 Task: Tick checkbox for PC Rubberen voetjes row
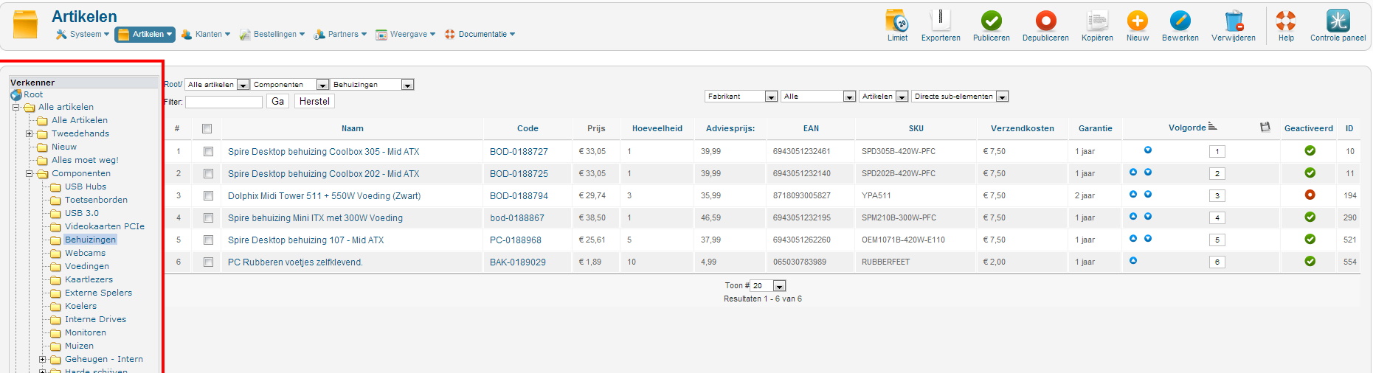(208, 262)
